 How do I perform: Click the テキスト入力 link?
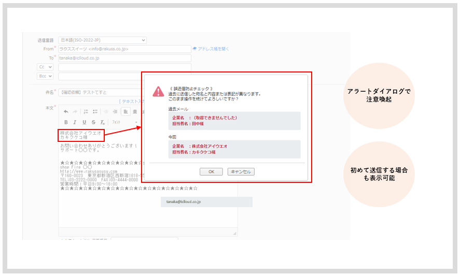[x=131, y=102]
